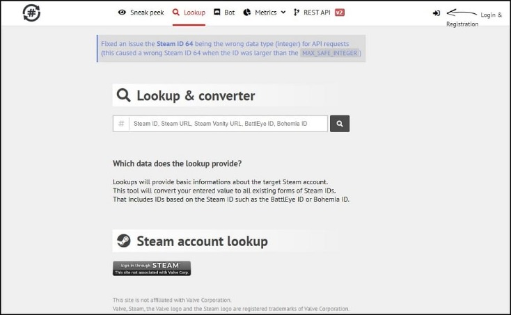The height and width of the screenshot is (315, 511).
Task: Click the bold Steam ID 64 link in the notice
Action: point(175,44)
